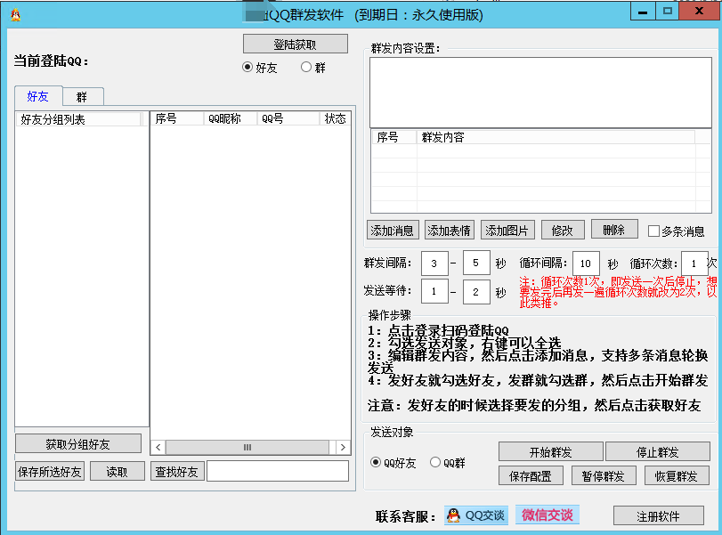Click the right arrow of horizontal scrollbar
Viewport: 722px width, 535px height.
[343, 447]
